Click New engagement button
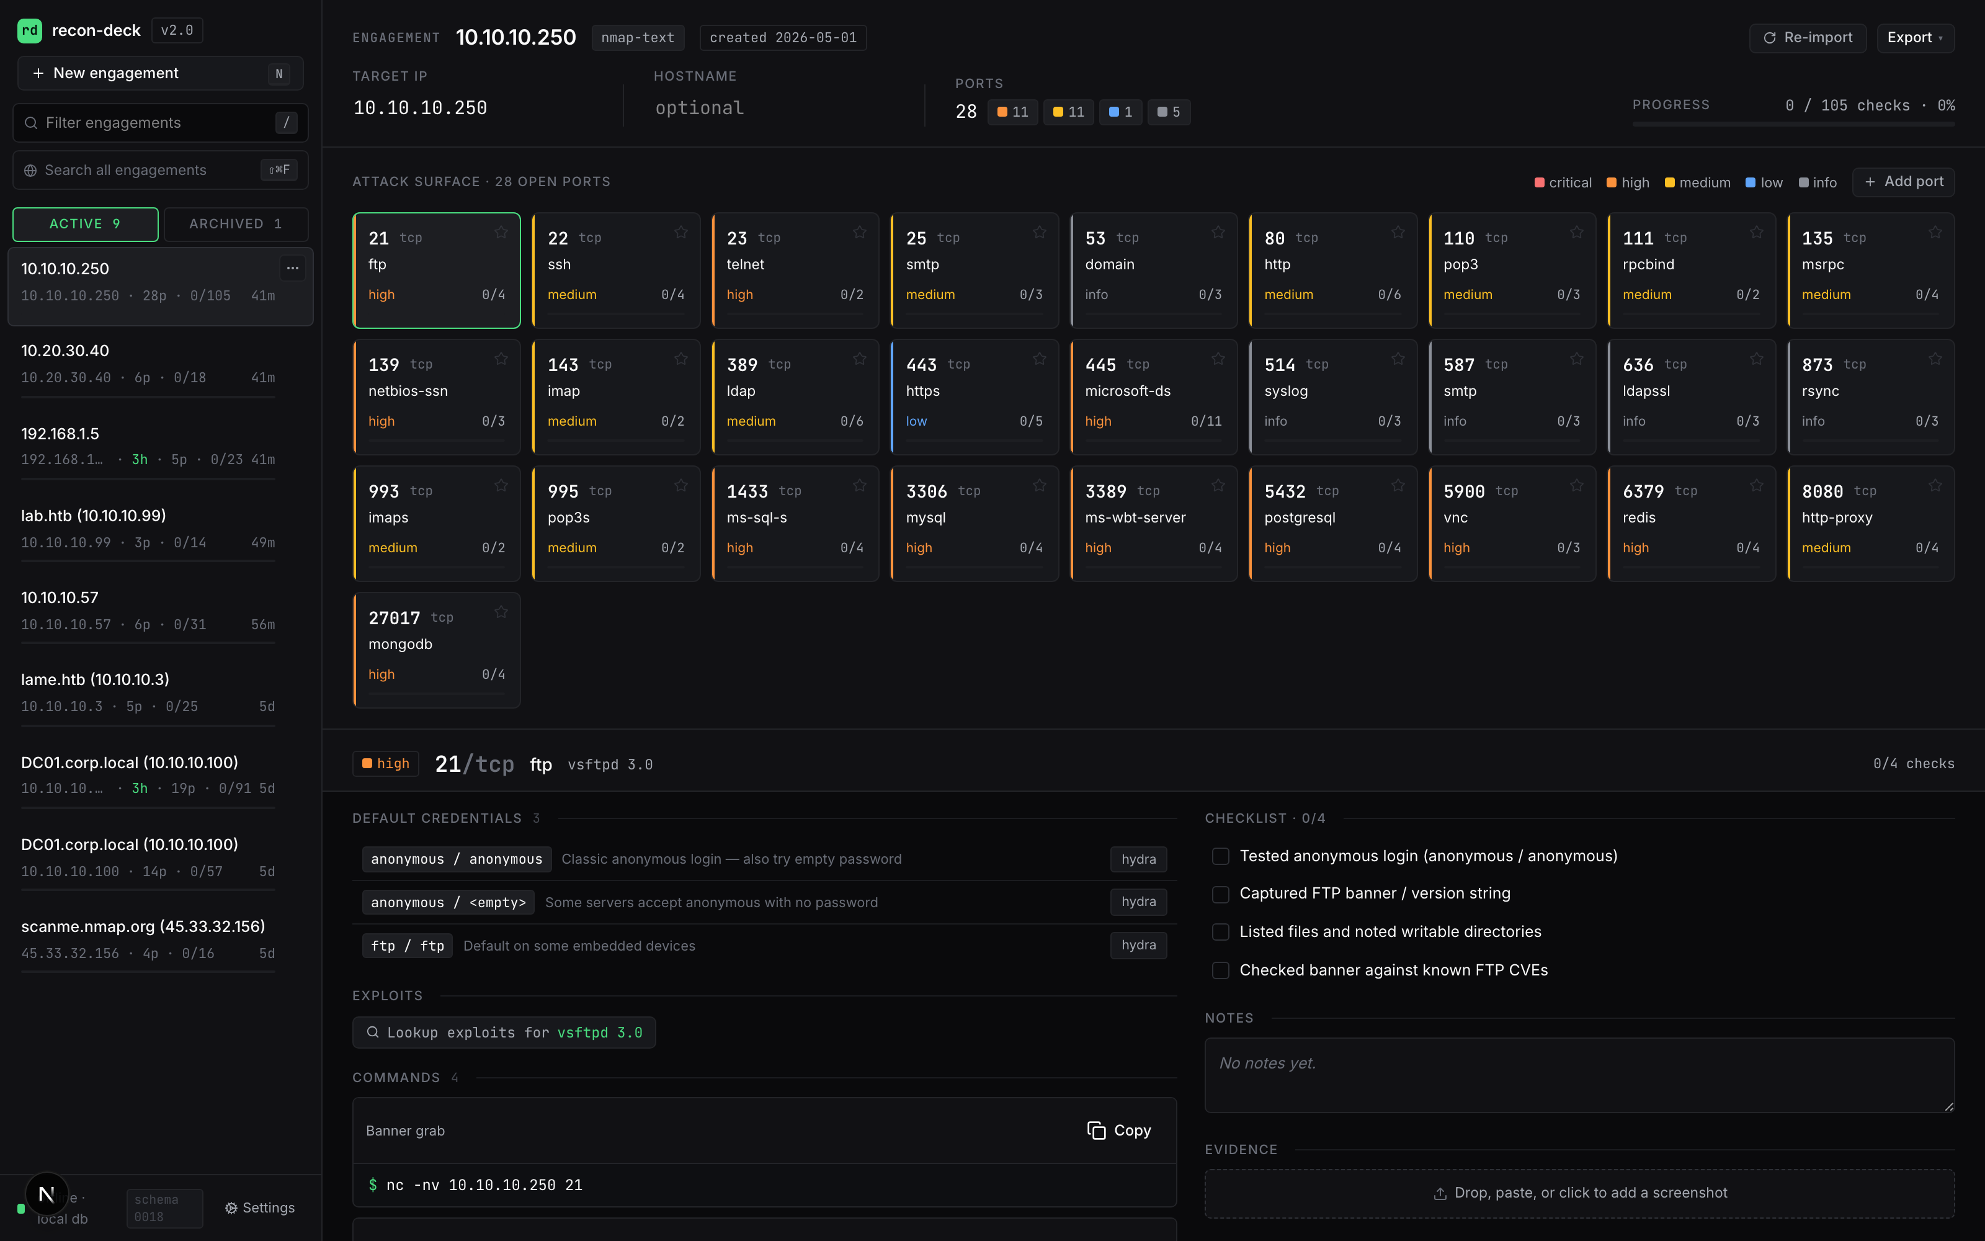 (x=160, y=73)
